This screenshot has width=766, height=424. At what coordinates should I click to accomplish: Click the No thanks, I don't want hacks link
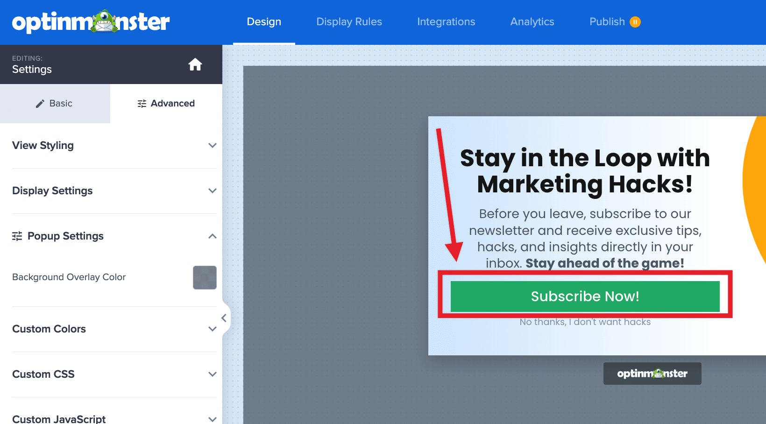click(585, 322)
